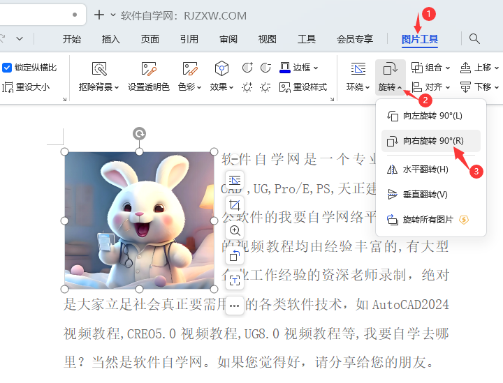Select 向左旋转 90°(L)
This screenshot has height=383, width=503.
(431, 116)
